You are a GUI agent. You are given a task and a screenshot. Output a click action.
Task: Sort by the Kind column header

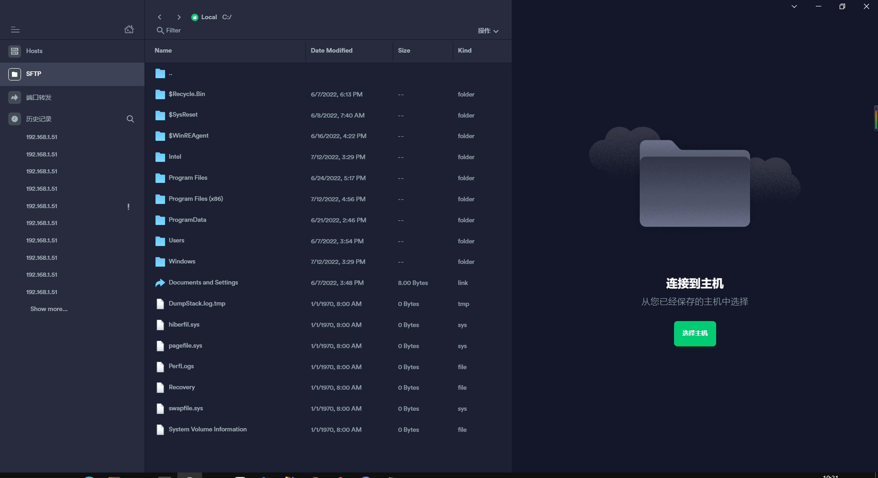point(465,51)
